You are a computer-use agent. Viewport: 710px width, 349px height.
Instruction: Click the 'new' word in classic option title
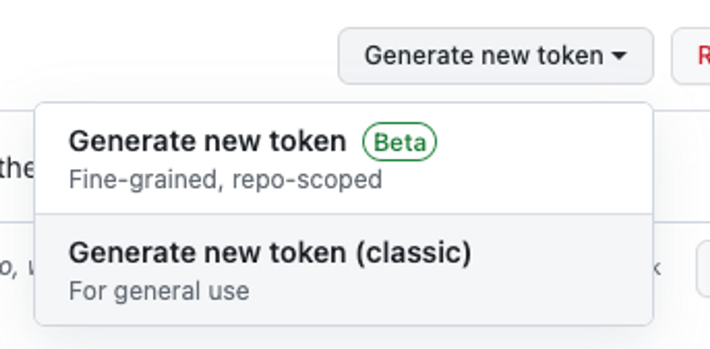[232, 253]
